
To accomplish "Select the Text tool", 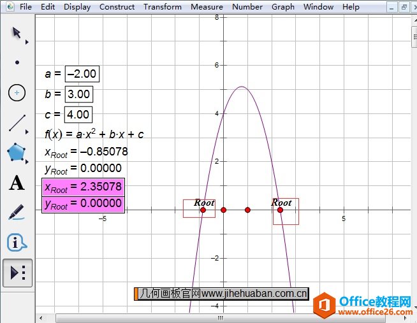I will coord(17,183).
